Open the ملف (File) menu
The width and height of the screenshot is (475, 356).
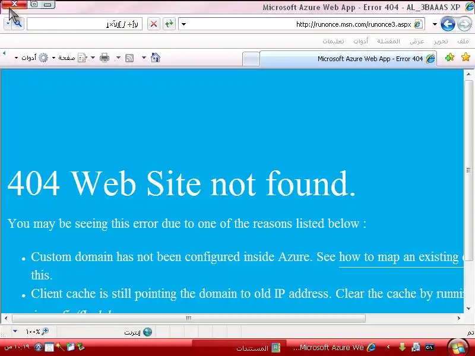tap(463, 41)
